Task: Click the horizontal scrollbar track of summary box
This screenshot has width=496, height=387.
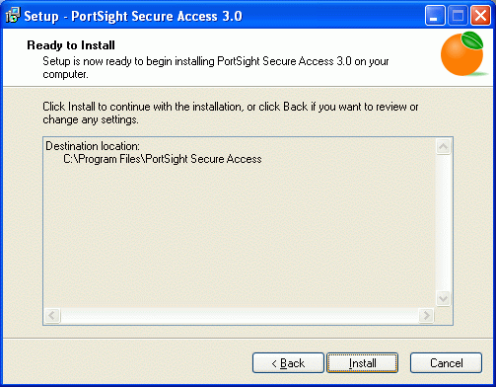Action: tap(240, 316)
